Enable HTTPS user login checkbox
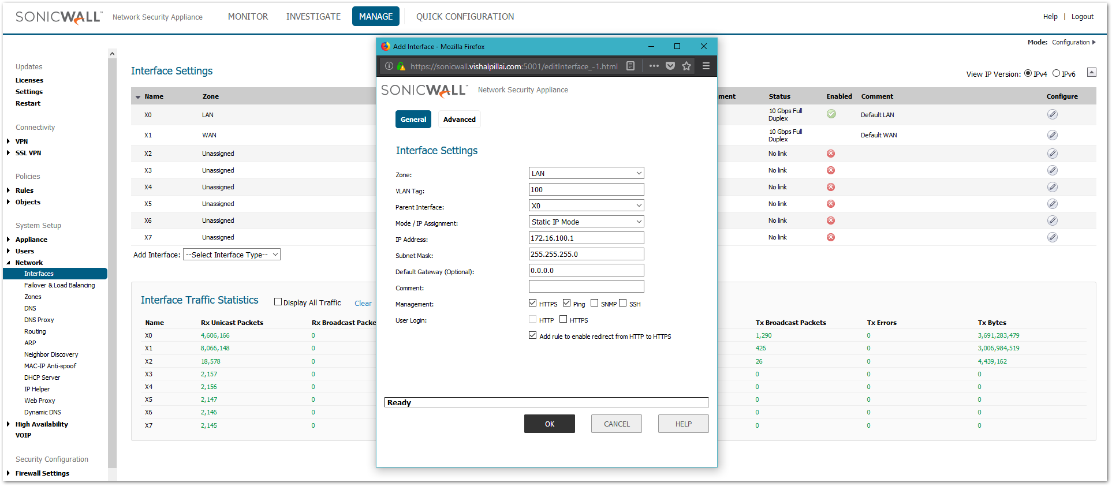Viewport: 1112px width, 486px height. coord(563,319)
